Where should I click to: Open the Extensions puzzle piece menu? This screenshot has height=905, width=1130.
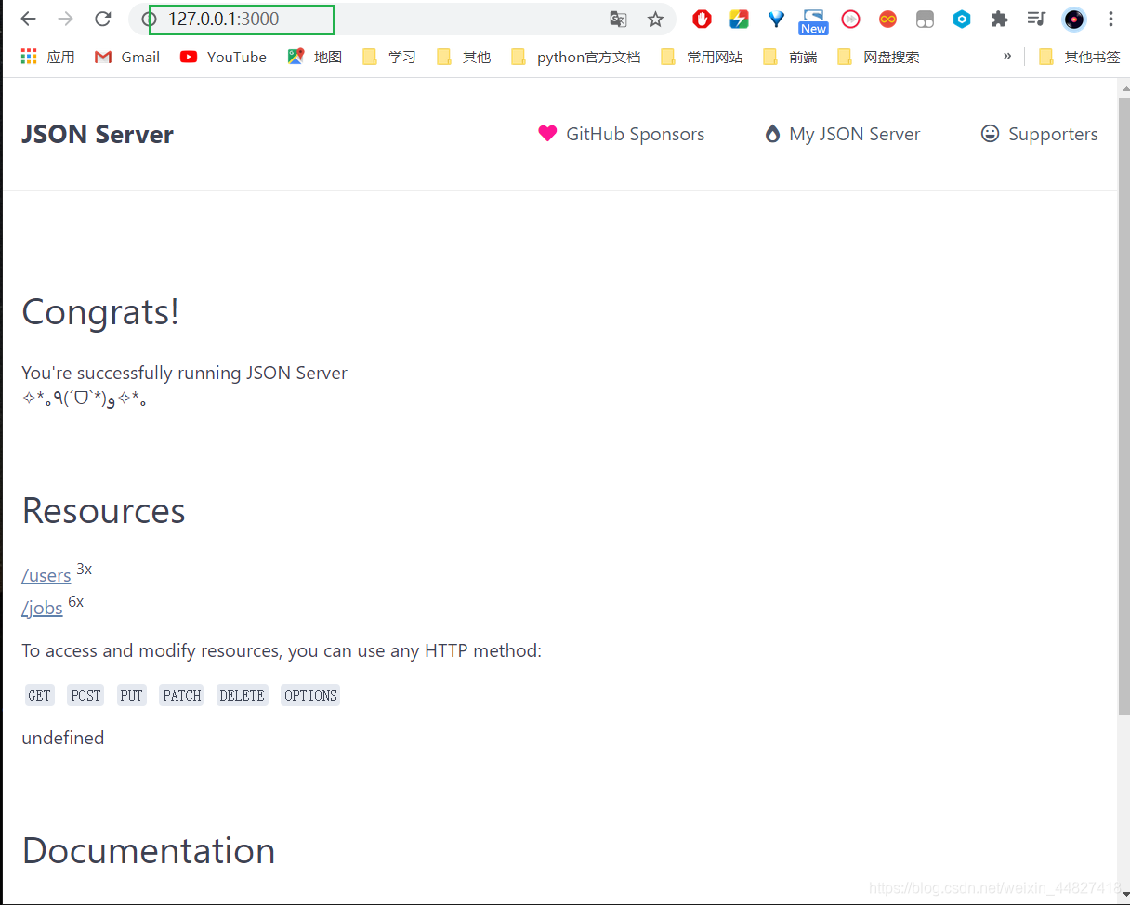(999, 19)
